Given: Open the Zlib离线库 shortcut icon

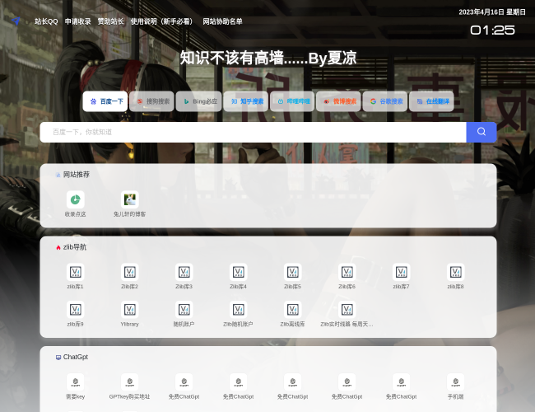Looking at the screenshot, I should tap(293, 310).
